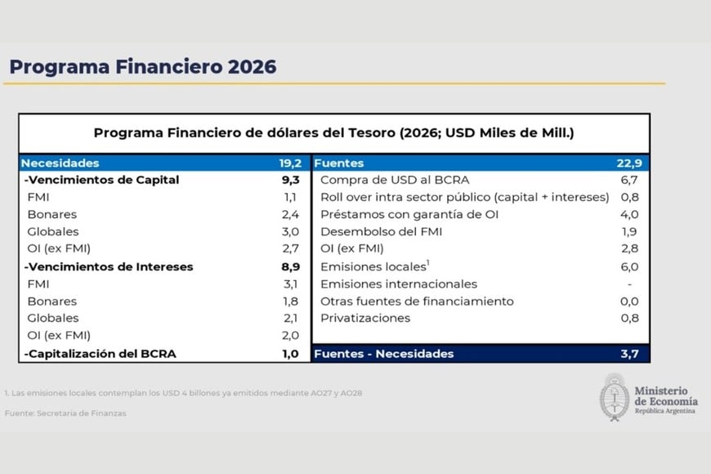
Task: Click the 'Programa Financiero 2026' slide title
Action: pyautogui.click(x=143, y=67)
